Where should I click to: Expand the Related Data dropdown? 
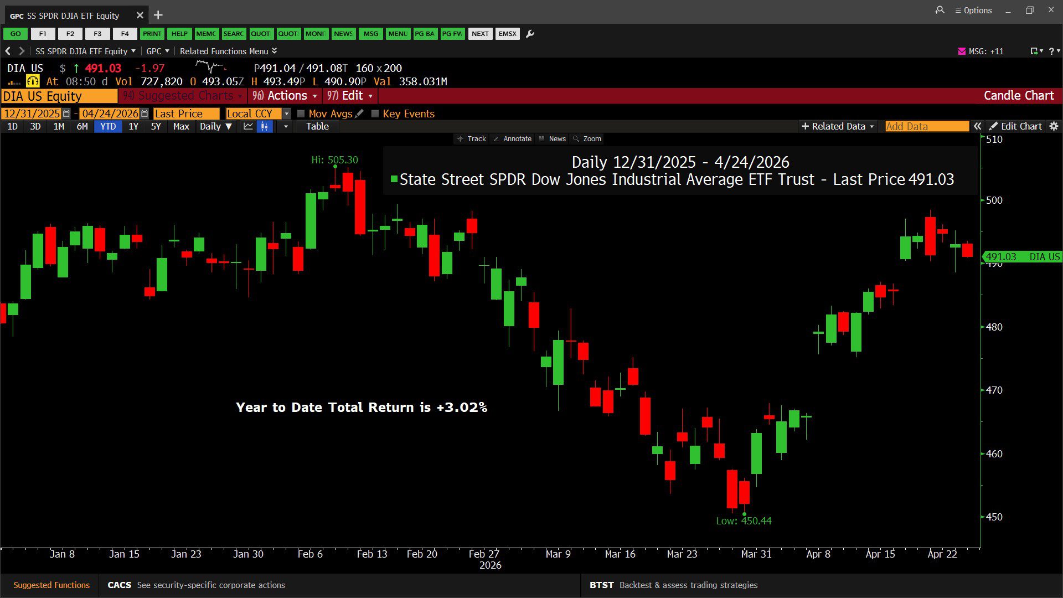(x=838, y=126)
